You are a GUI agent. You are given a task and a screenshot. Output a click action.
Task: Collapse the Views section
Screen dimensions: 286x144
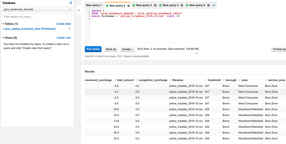tap(3, 38)
